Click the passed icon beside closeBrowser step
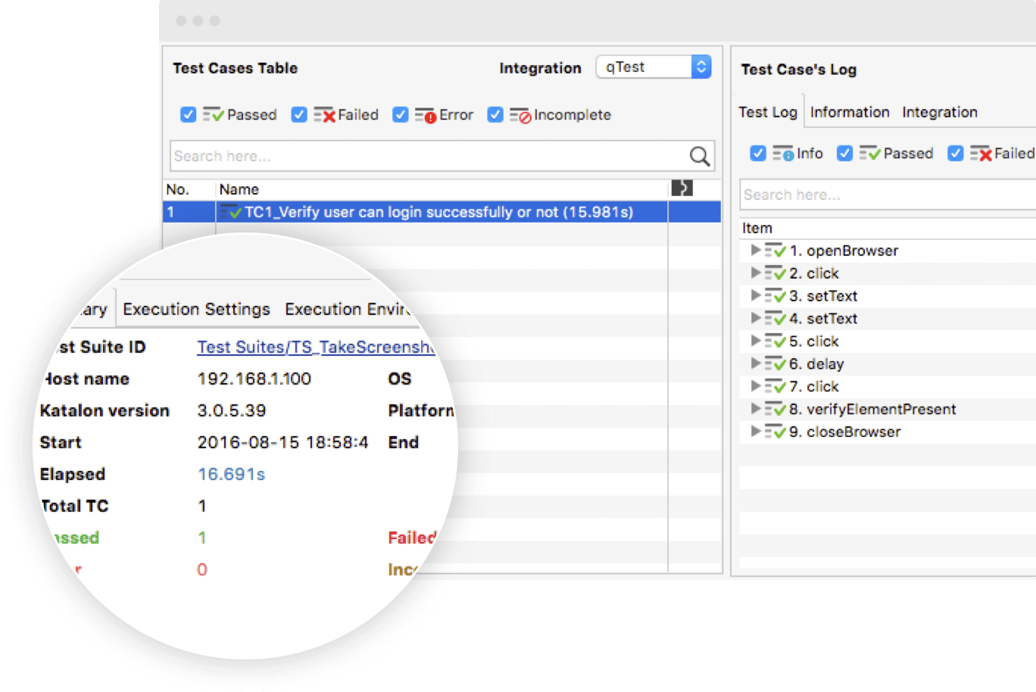Screen dimensions: 1036x692 [x=775, y=432]
